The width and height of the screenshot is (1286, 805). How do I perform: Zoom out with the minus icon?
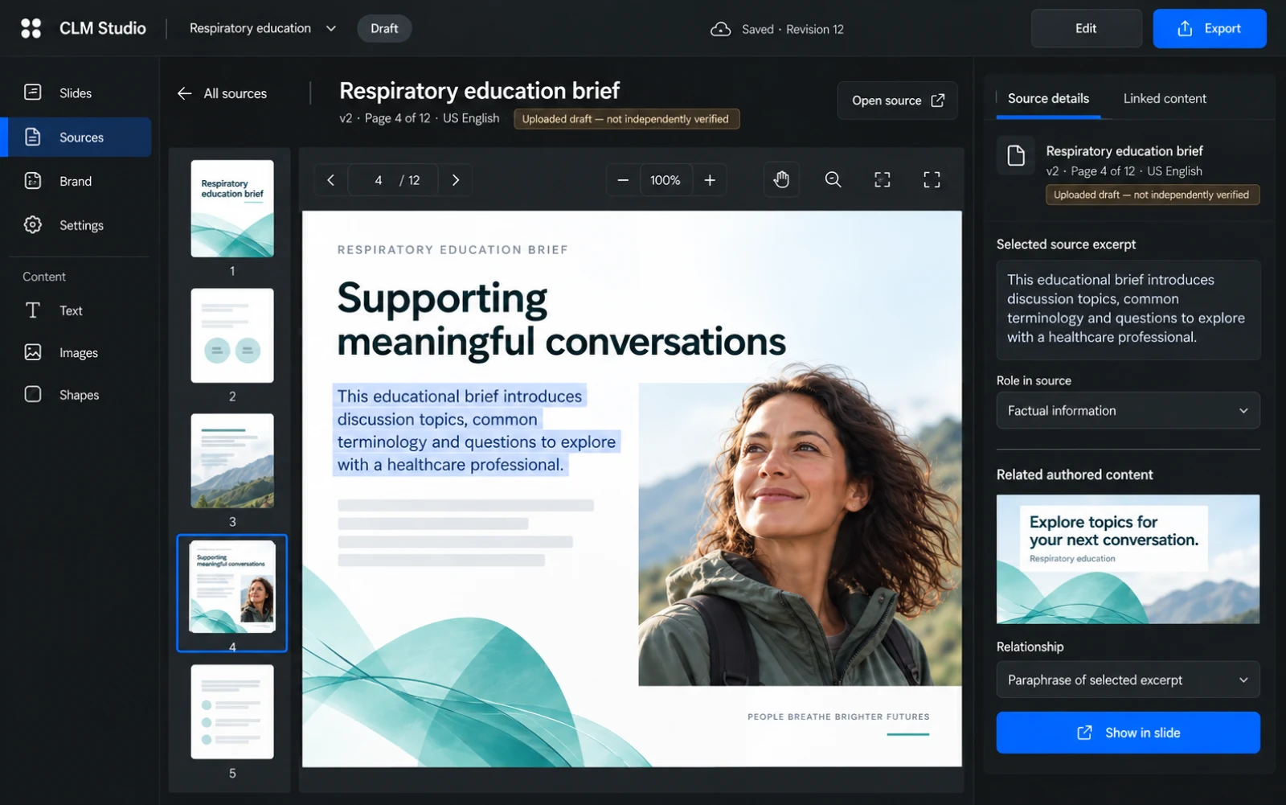623,180
